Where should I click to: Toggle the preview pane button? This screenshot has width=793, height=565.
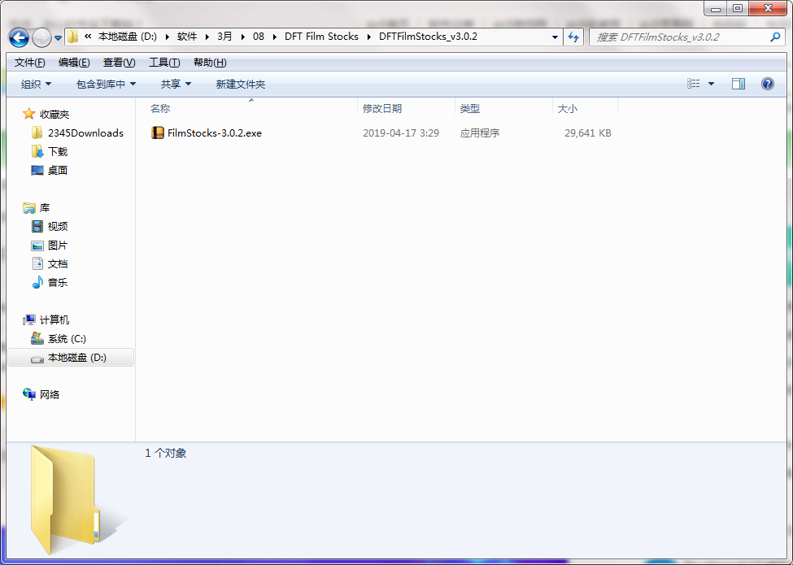click(739, 84)
